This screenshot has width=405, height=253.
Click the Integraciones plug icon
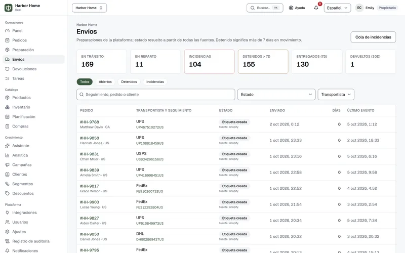(7, 213)
